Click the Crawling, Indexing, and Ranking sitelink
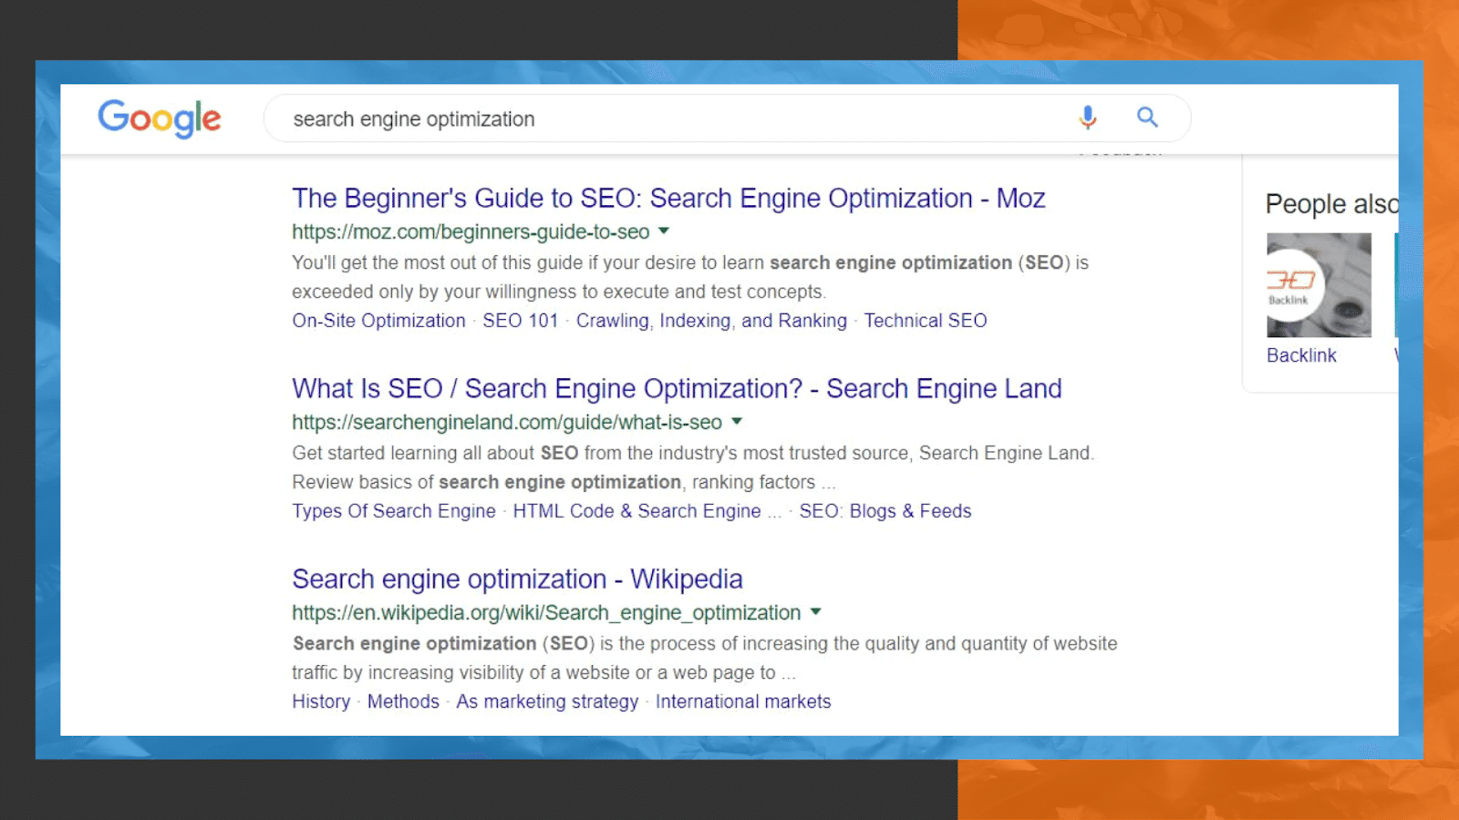1459x820 pixels. coord(711,321)
